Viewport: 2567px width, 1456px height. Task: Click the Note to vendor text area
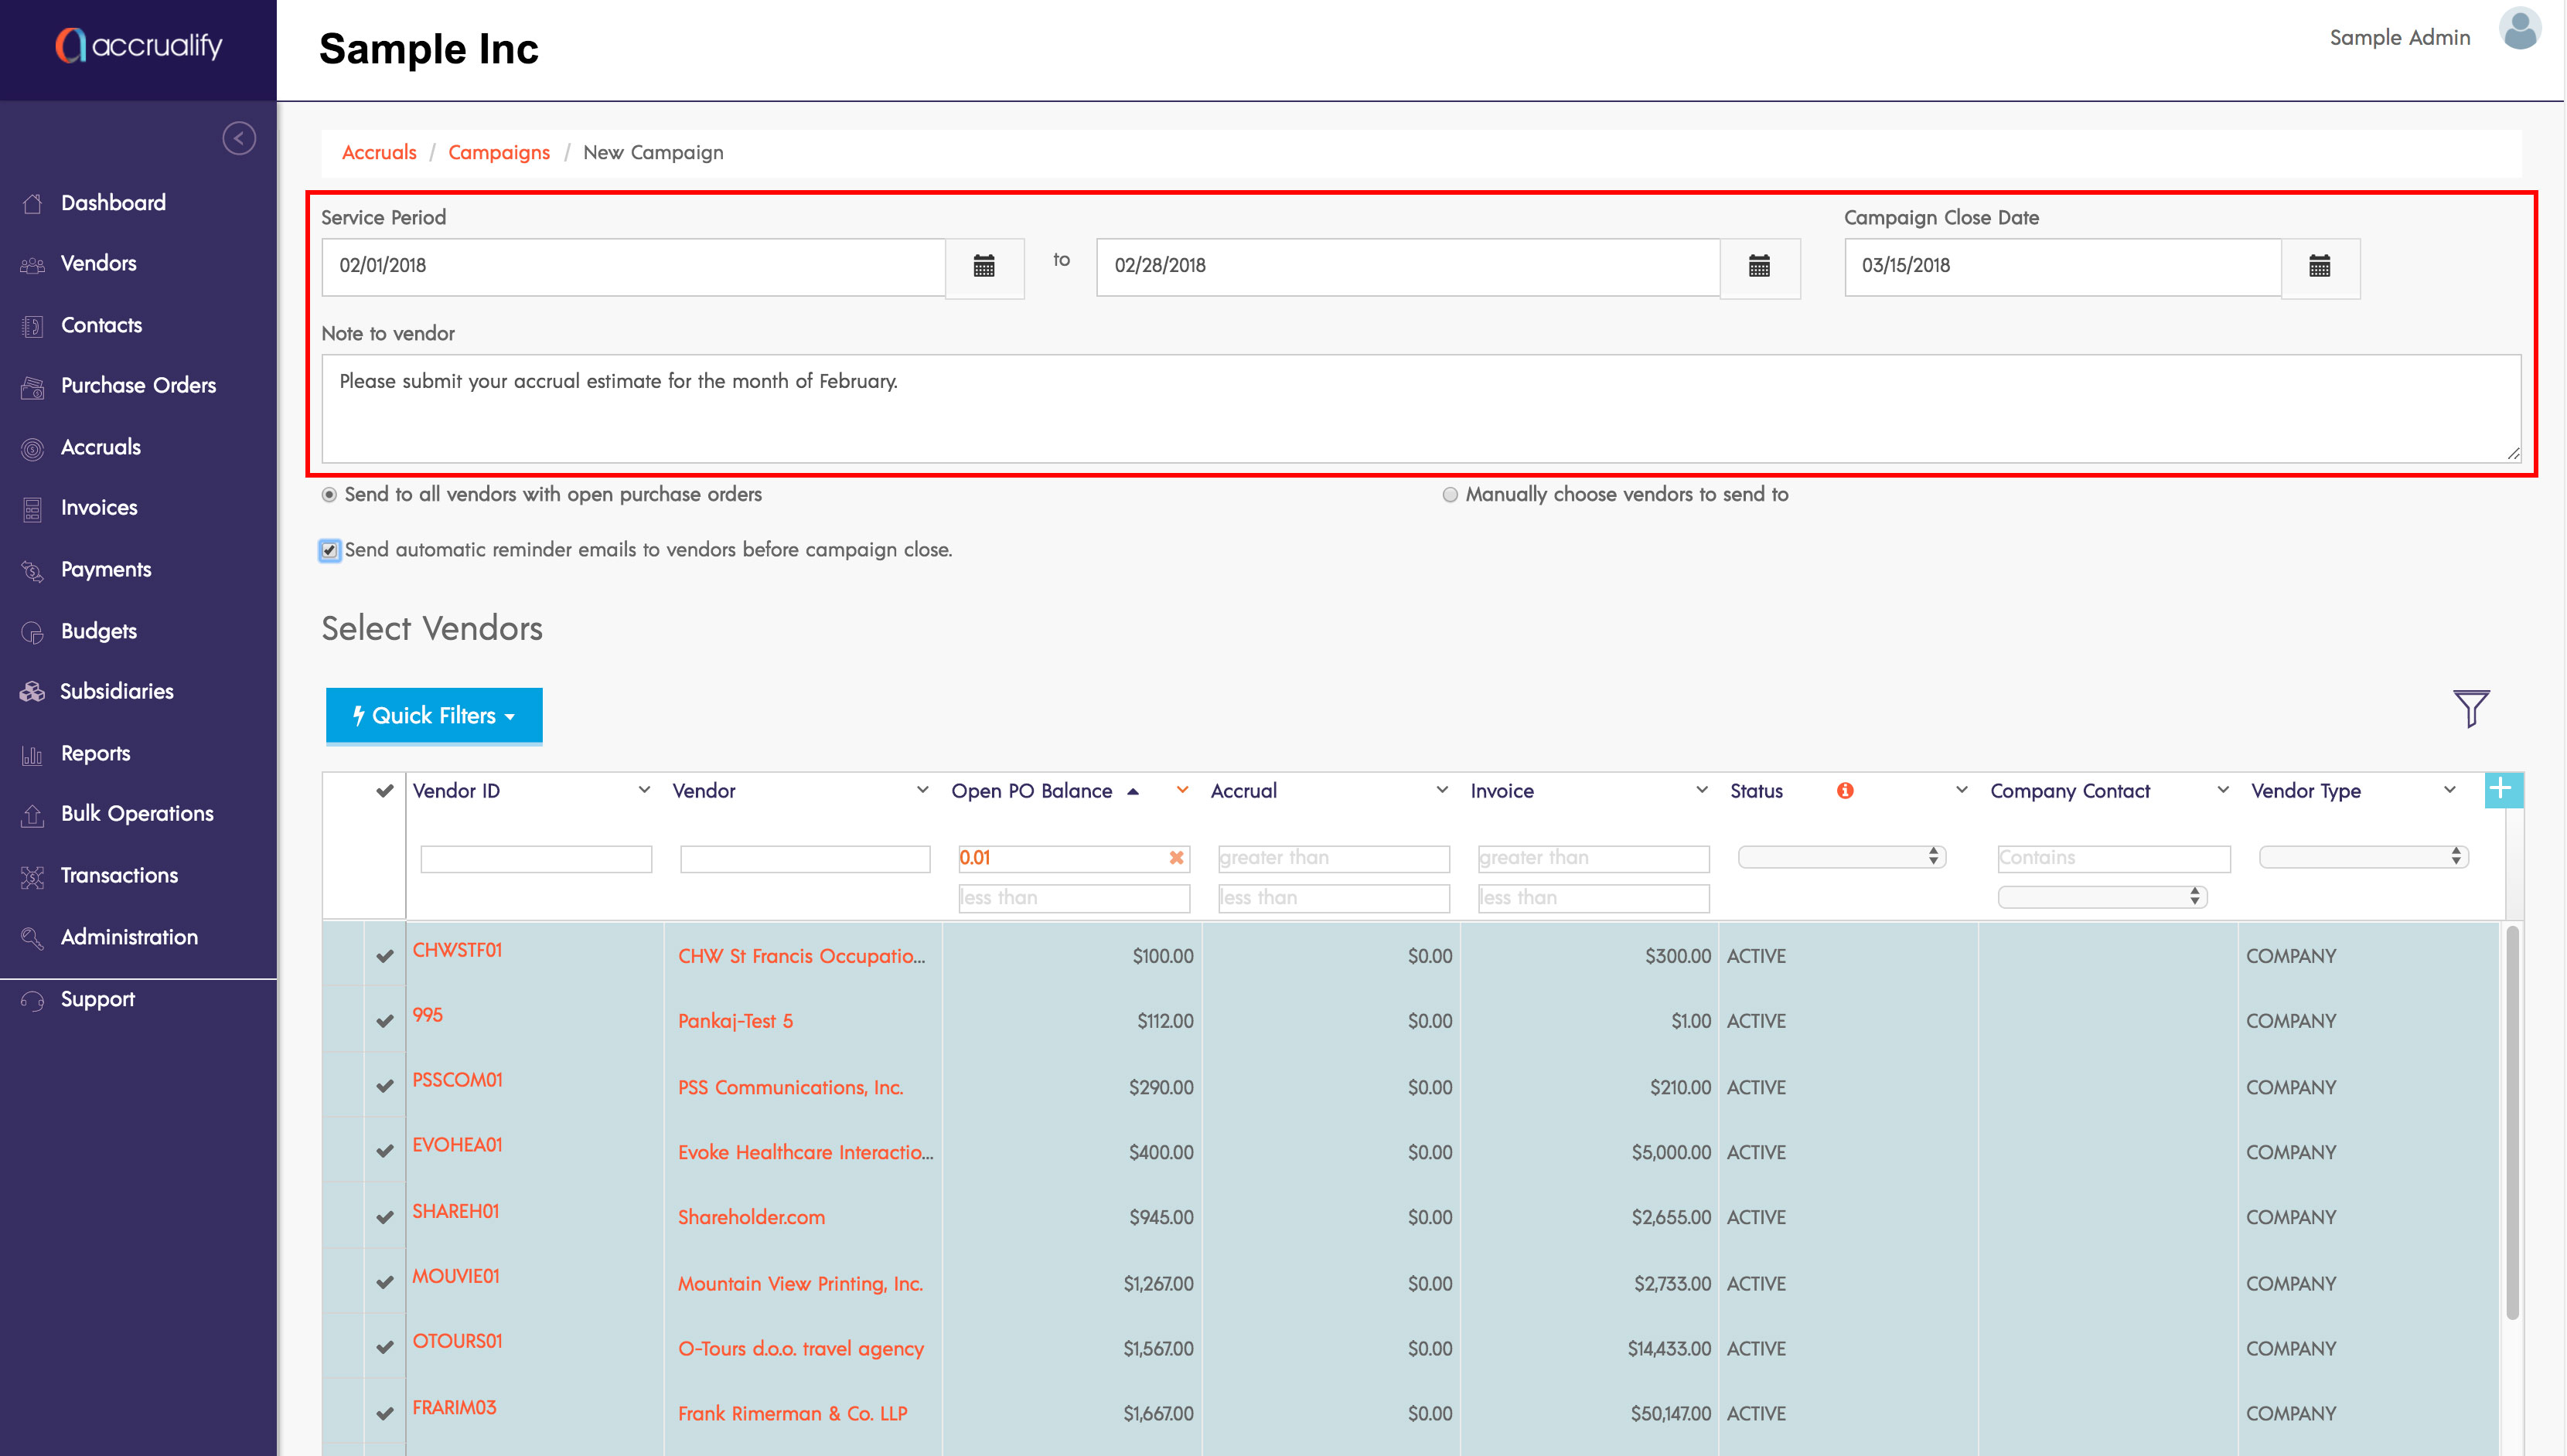1420,409
